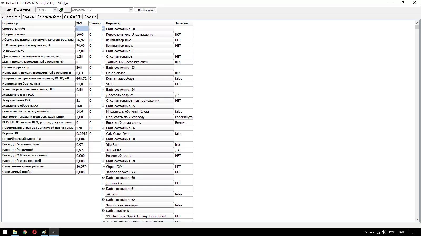The height and width of the screenshot is (236, 421).
Task: Switch to the Графики tab
Action: [29, 17]
